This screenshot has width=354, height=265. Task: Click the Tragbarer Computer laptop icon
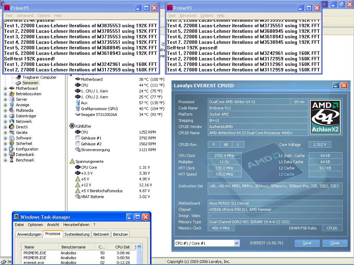[x=18, y=77]
